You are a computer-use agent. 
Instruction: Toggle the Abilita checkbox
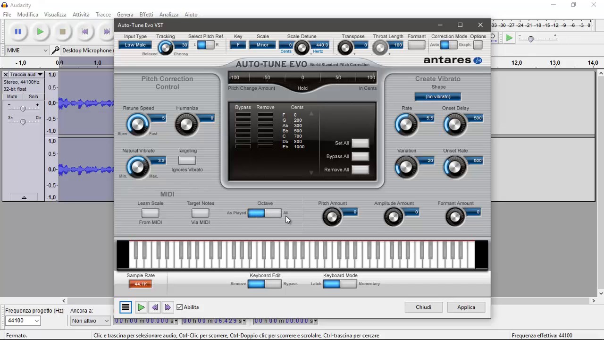click(180, 307)
